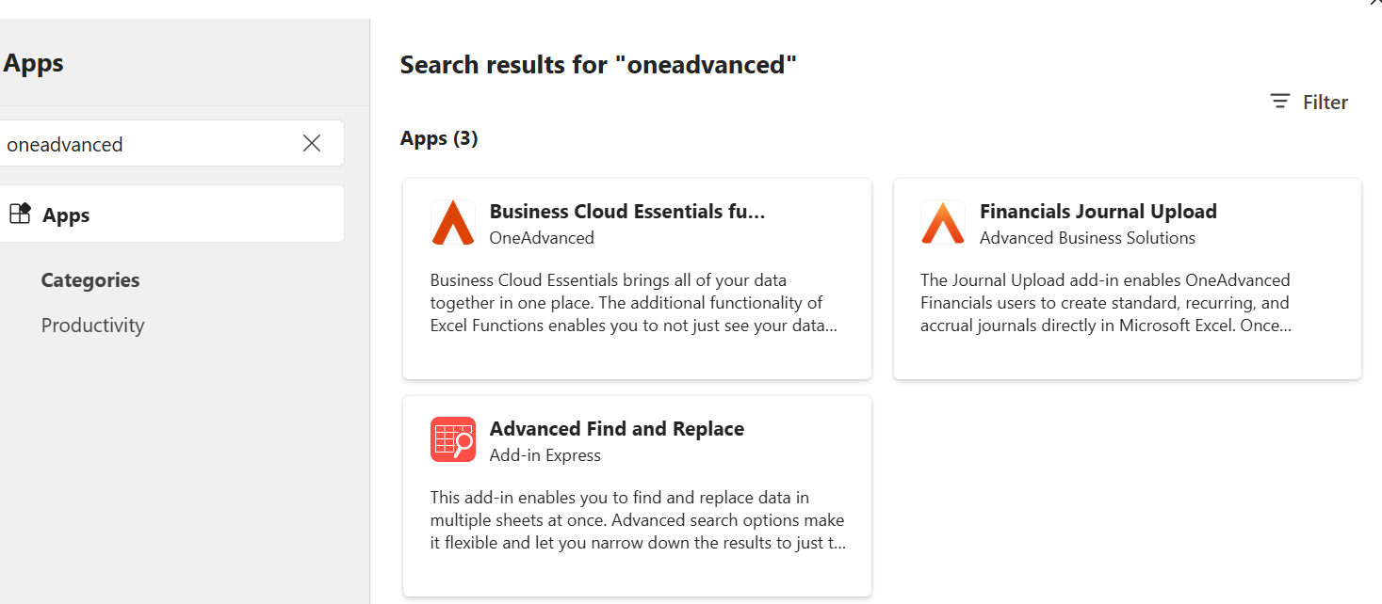Click the find and replace description text
Screen dimensions: 1382x604
tap(637, 520)
